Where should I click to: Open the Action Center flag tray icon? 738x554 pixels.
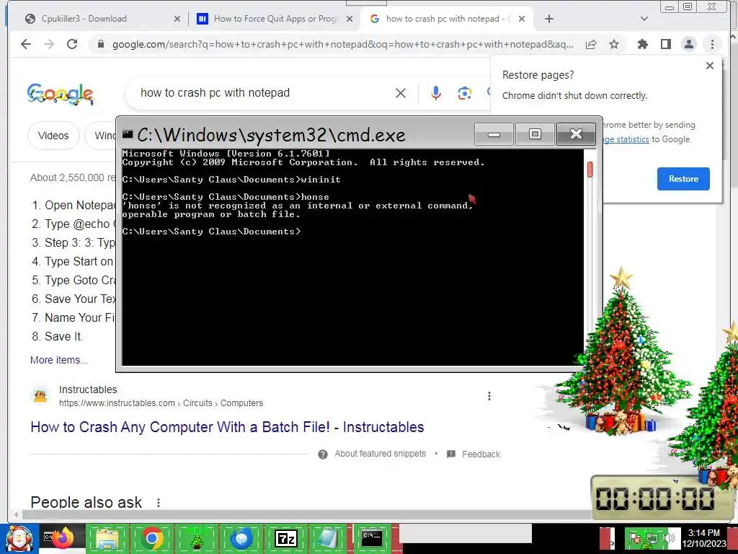(634, 537)
